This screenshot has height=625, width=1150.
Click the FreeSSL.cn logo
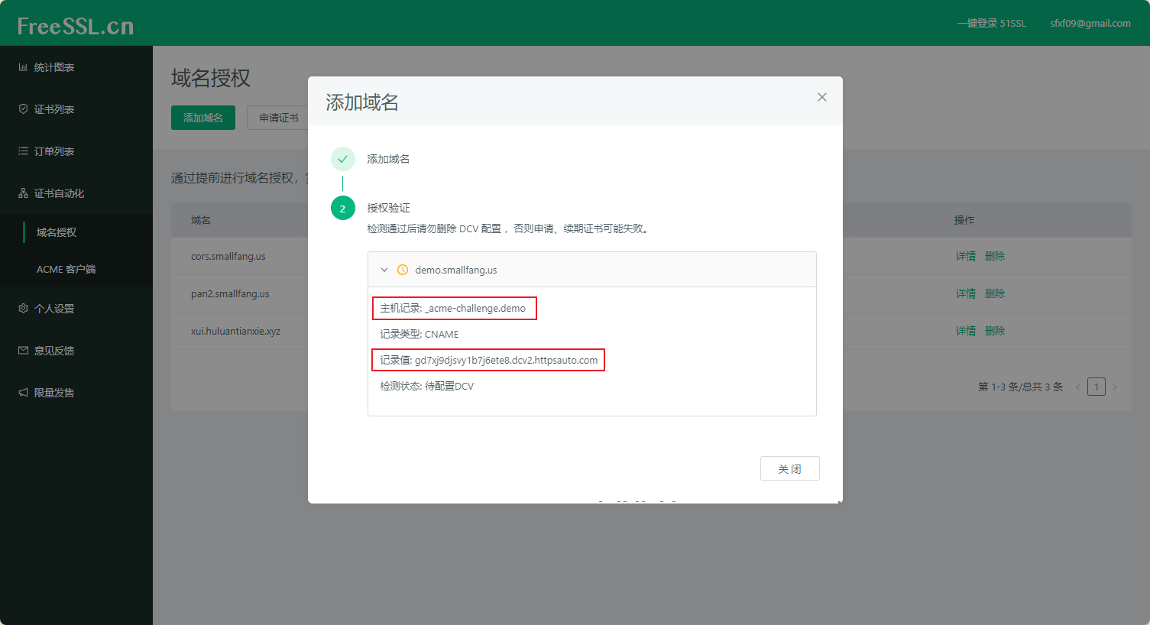(x=76, y=26)
